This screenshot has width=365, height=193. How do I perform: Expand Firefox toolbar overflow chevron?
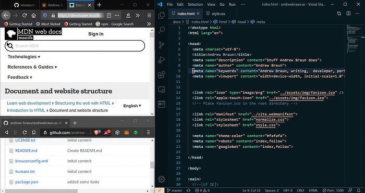[x=138, y=15]
